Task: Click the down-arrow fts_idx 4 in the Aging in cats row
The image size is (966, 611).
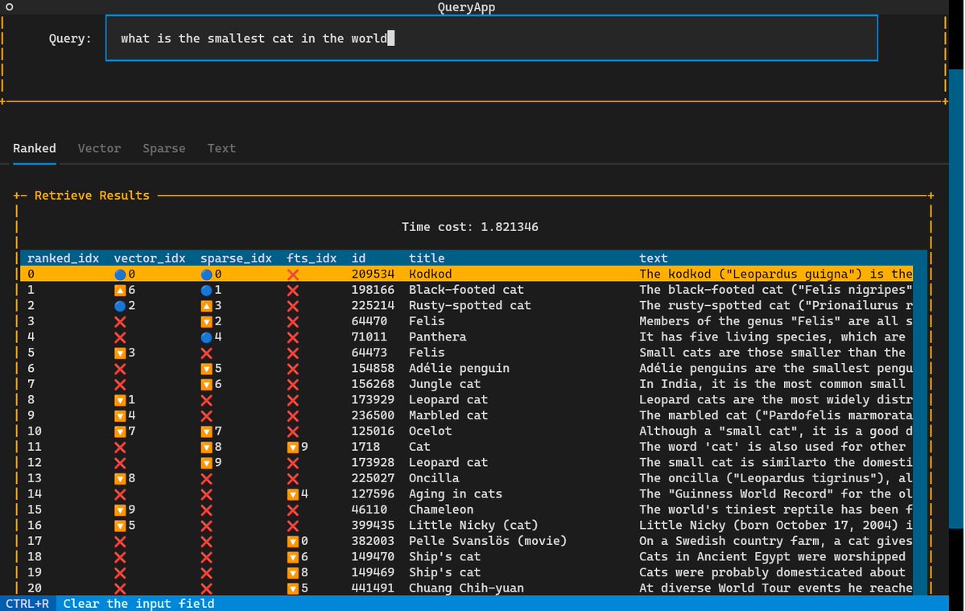Action: click(297, 493)
